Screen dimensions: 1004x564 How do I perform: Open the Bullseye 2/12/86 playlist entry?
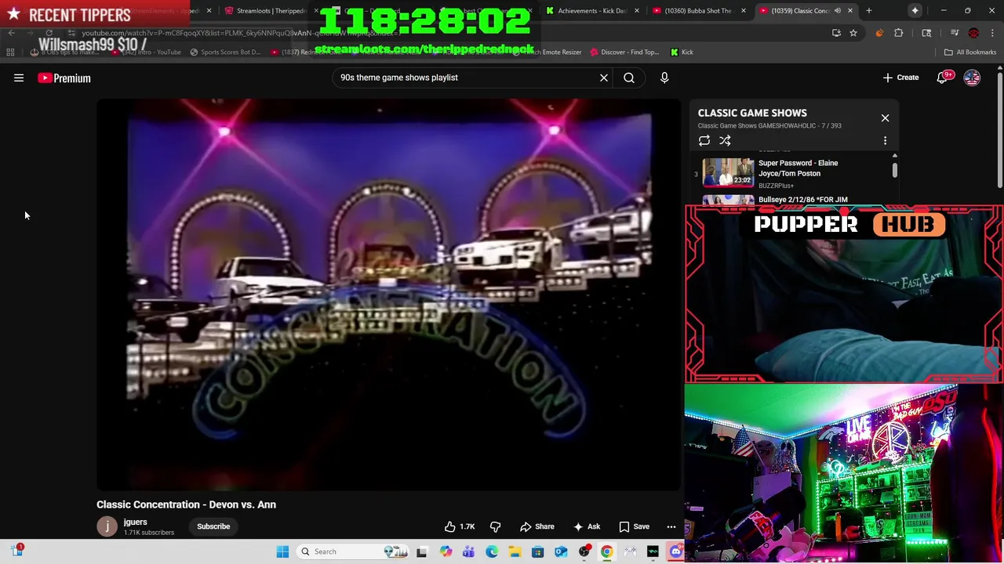click(x=802, y=200)
